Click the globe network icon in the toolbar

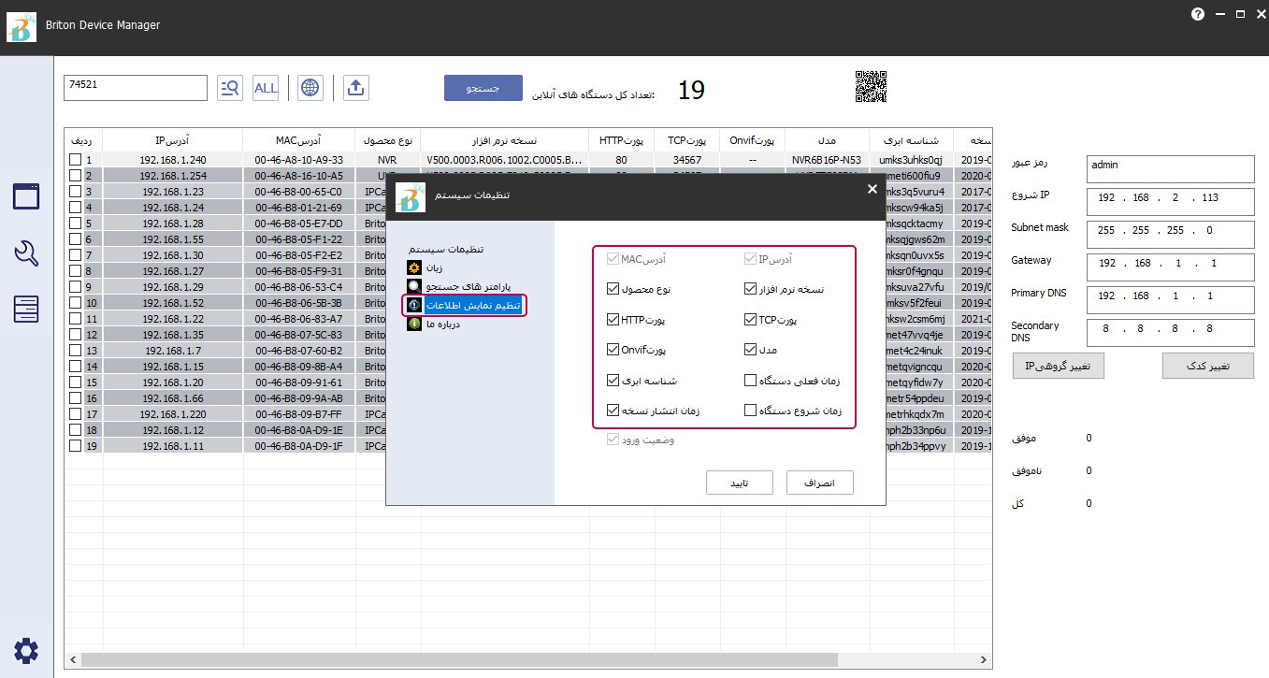click(310, 88)
